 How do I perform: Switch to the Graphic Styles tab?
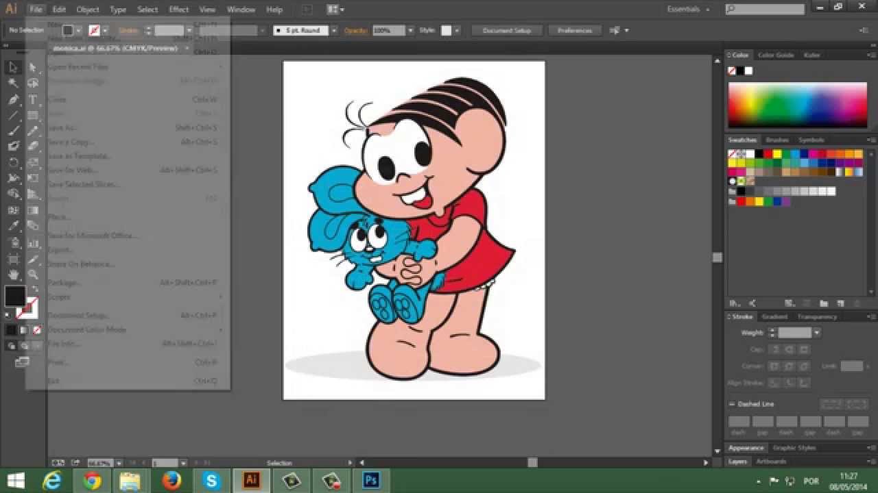tap(794, 448)
